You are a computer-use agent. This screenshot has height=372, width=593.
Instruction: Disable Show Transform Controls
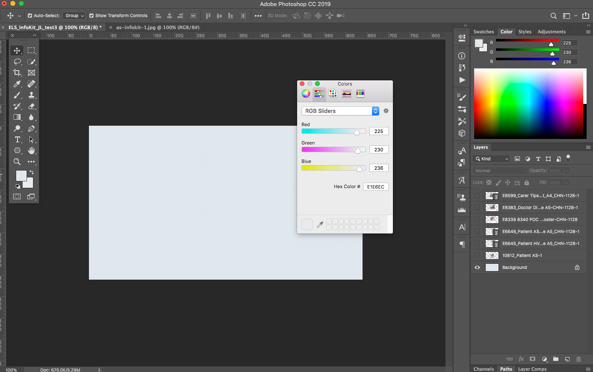coord(91,15)
